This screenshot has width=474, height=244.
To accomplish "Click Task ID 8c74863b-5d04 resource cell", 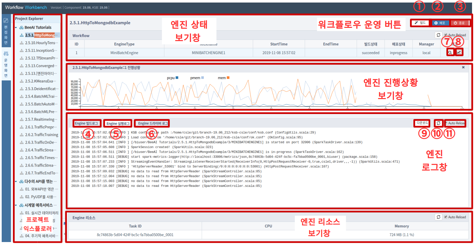I will (x=135, y=235).
